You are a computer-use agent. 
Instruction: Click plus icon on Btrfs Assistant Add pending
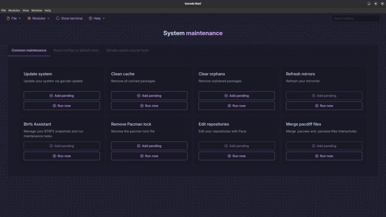point(51,146)
